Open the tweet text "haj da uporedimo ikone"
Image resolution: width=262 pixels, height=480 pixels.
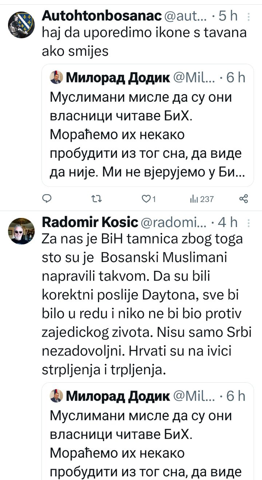point(144,41)
